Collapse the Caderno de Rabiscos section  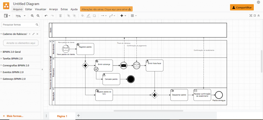(x=1, y=34)
